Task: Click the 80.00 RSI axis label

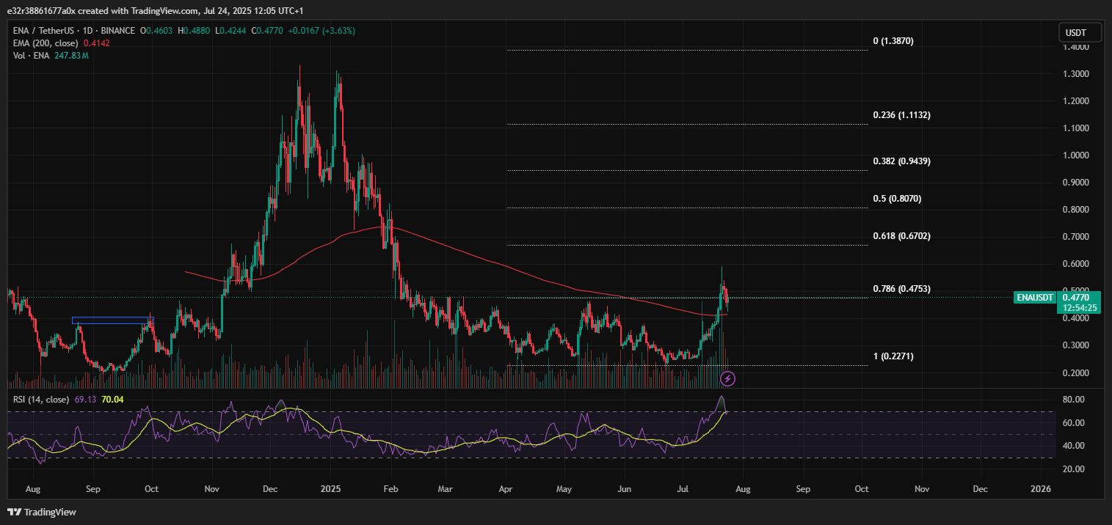Action: [x=1074, y=400]
